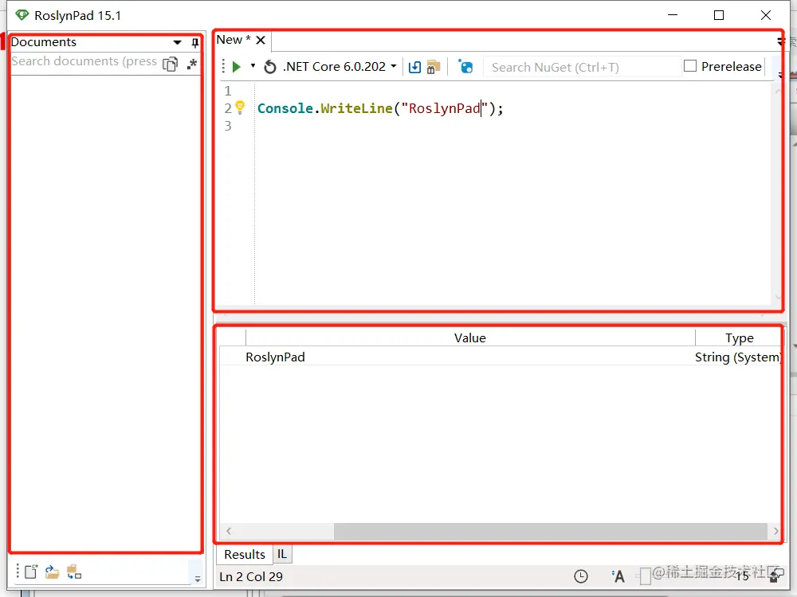The image size is (797, 597).
Task: Toggle the Documents panel pin
Action: [x=195, y=43]
